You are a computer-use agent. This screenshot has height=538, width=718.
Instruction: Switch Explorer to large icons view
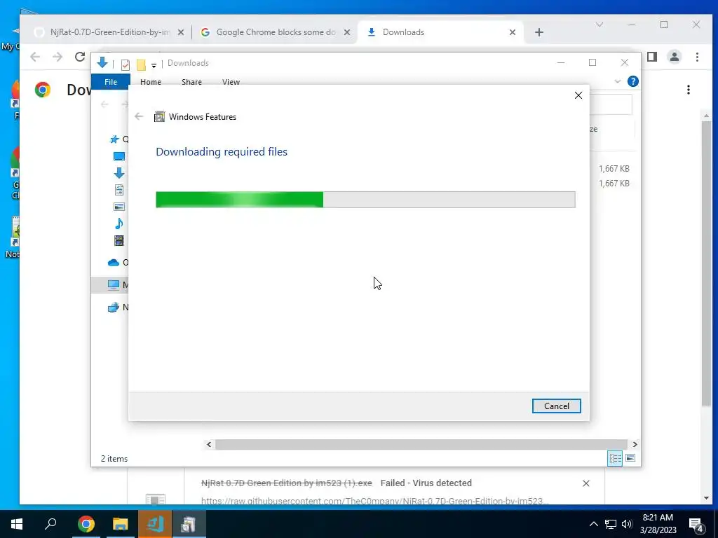(x=630, y=458)
